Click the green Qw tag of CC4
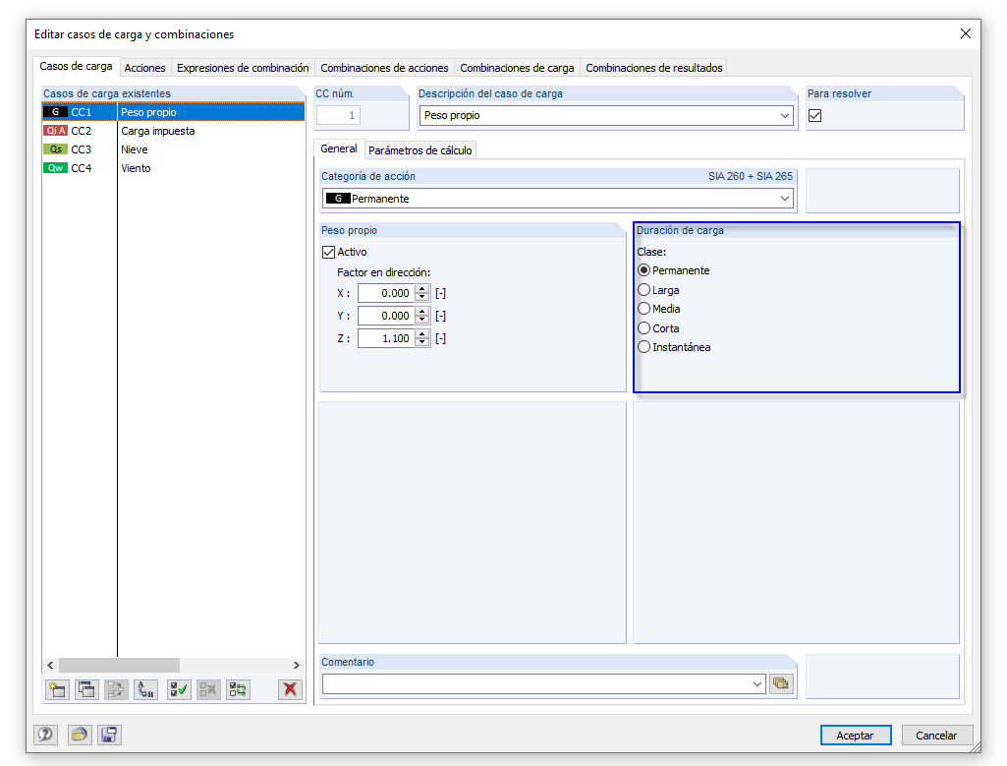 55,168
